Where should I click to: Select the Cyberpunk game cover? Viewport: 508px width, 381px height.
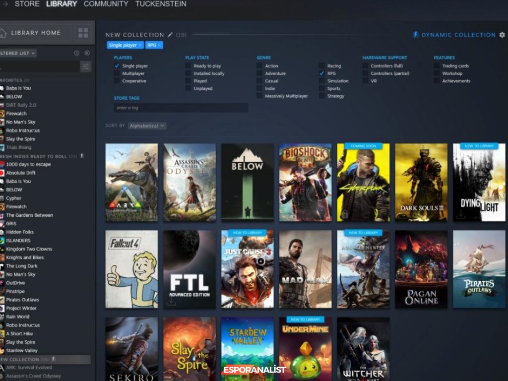pos(364,183)
